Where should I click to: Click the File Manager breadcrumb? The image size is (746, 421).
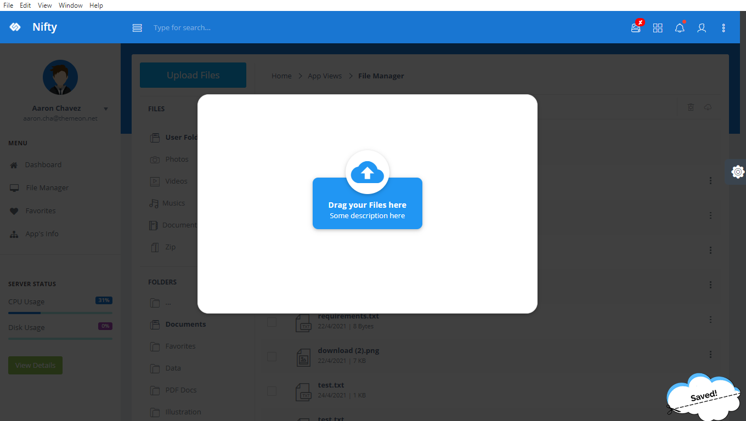point(381,76)
